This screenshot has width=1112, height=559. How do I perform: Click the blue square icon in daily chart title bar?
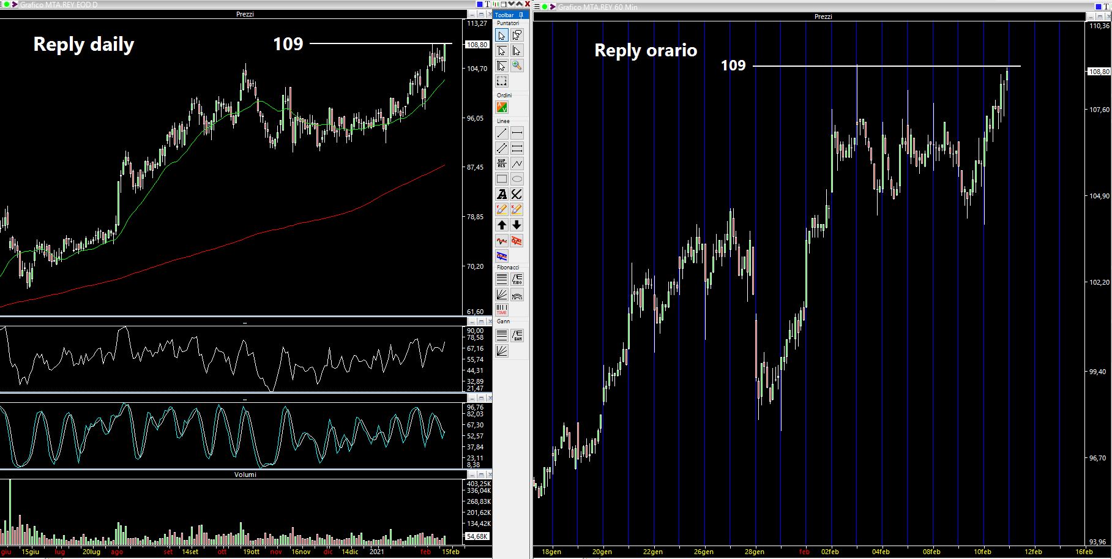pyautogui.click(x=480, y=4)
